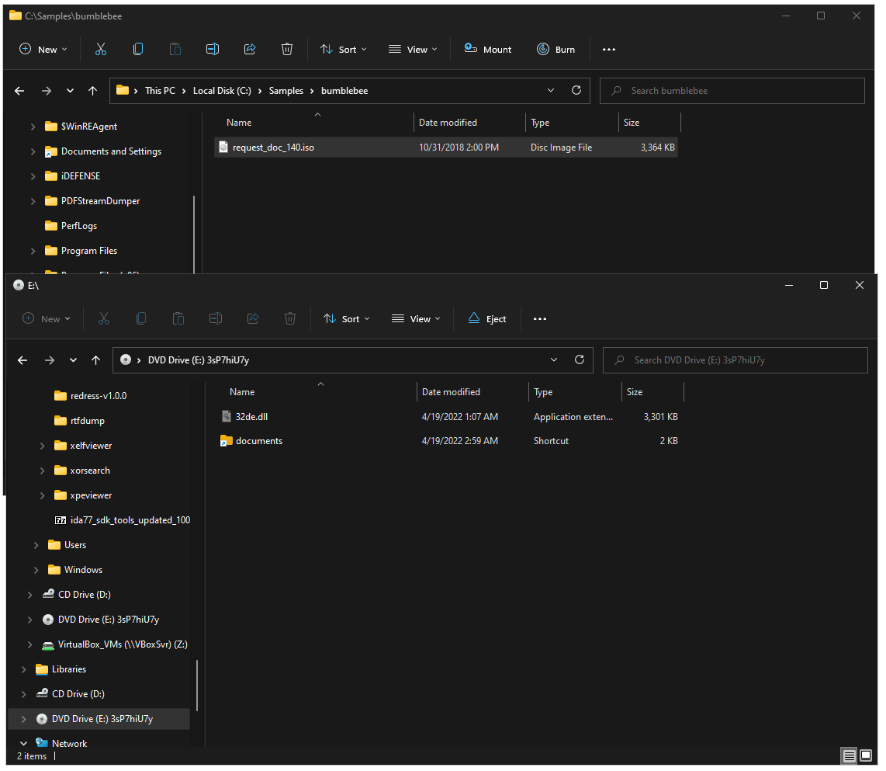Viewport: 886px width, 771px height.
Task: Click This PC breadcrumb segment
Action: click(160, 91)
